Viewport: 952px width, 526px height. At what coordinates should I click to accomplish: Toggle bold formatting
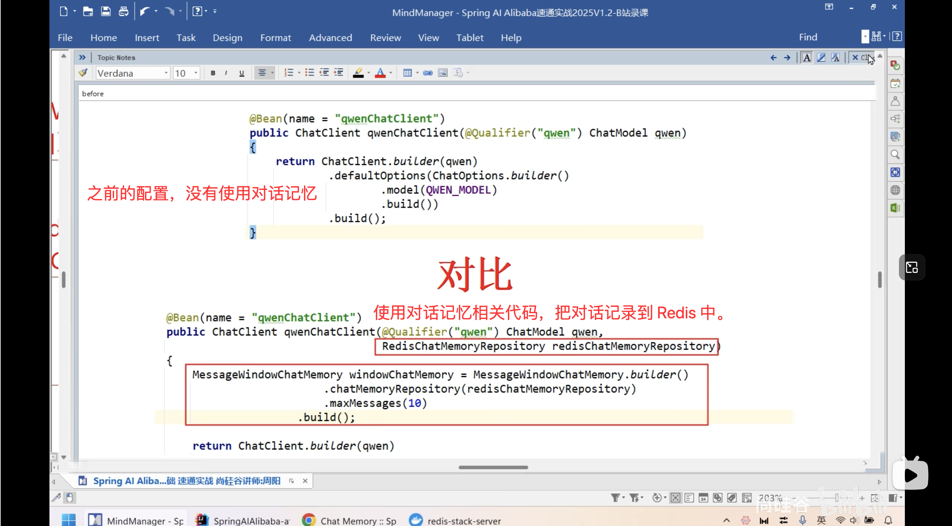click(x=213, y=73)
